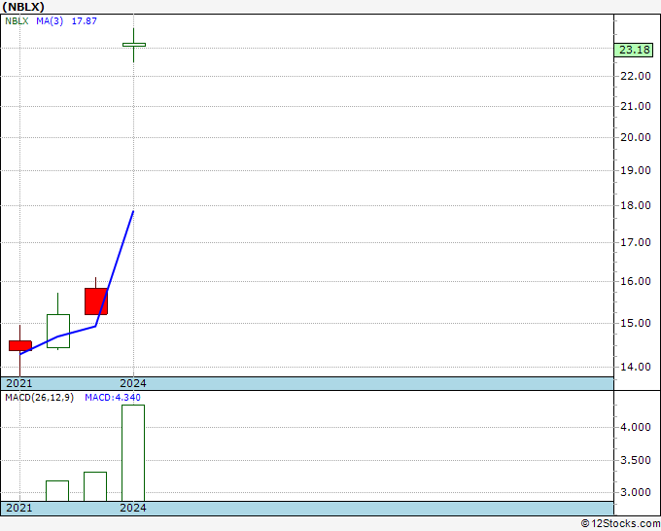Click the MACD(26,12,9) indicator label
This screenshot has height=531, width=661.
[x=39, y=398]
